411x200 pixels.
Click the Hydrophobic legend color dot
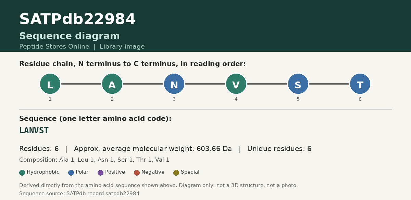pos(22,173)
